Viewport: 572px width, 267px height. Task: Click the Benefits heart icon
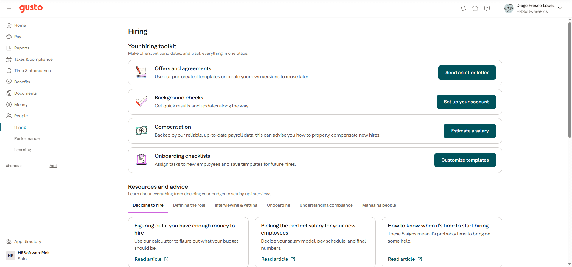coord(9,82)
